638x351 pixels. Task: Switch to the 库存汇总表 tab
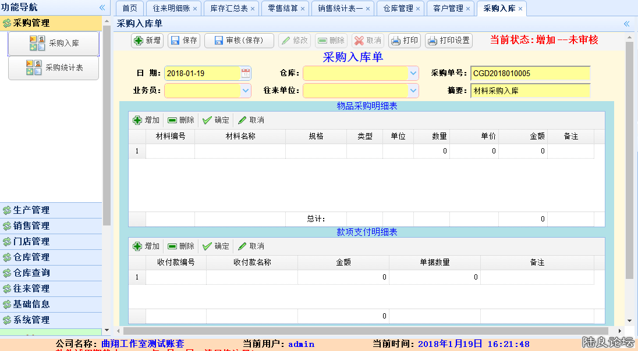[228, 9]
